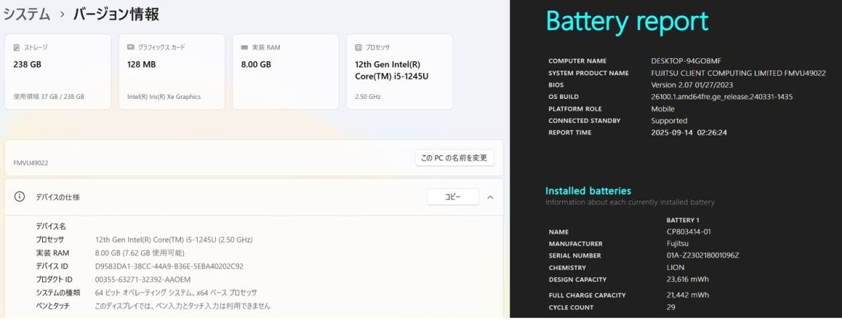The height and width of the screenshot is (329, 842).
Task: Go to システム in the breadcrumb
Action: click(x=27, y=13)
